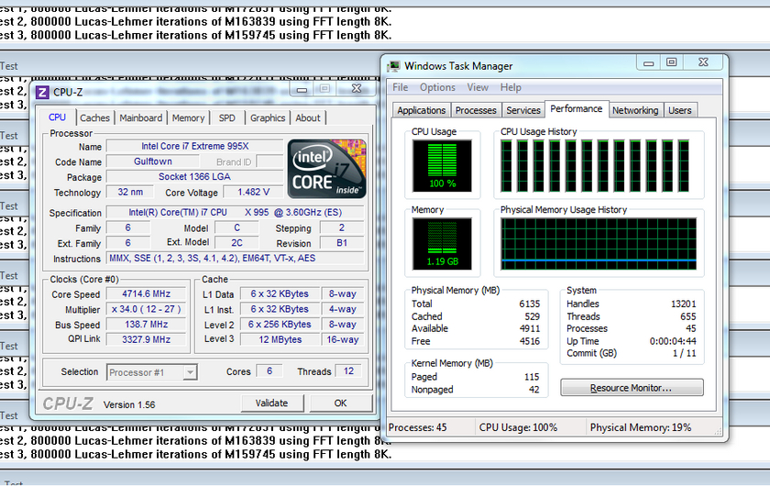Click the Memory 1.19 GB meter
770x487 pixels.
coord(442,245)
